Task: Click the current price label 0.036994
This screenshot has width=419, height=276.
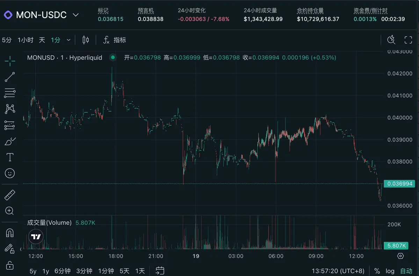Action: point(399,184)
